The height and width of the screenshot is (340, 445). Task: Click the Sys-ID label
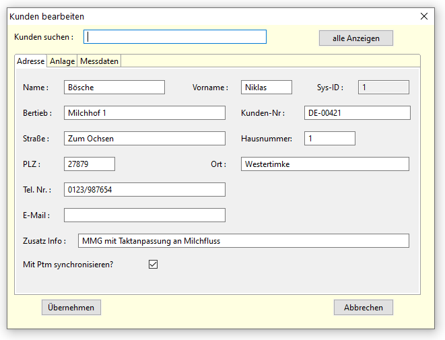[x=330, y=88]
